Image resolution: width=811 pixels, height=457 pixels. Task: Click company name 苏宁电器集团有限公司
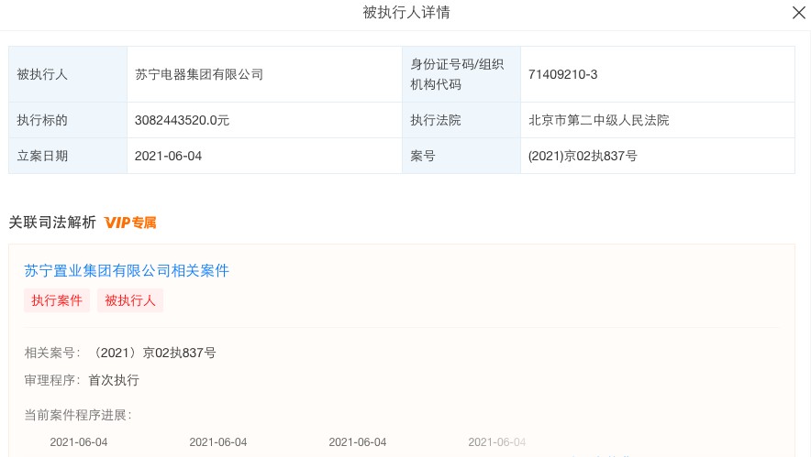199,74
